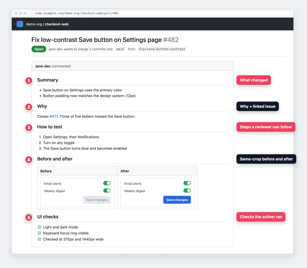Screen dimensions: 307x268
Task: Click the green Open status badge
Action: coord(39,49)
